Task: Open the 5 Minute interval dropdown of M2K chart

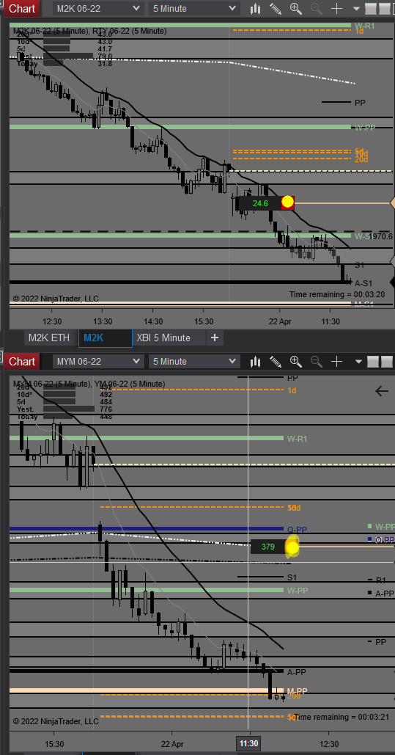Action: 194,9
